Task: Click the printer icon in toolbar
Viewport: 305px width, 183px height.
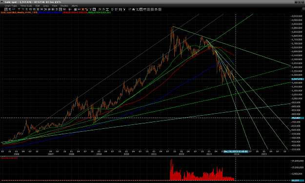Action: 133,9
